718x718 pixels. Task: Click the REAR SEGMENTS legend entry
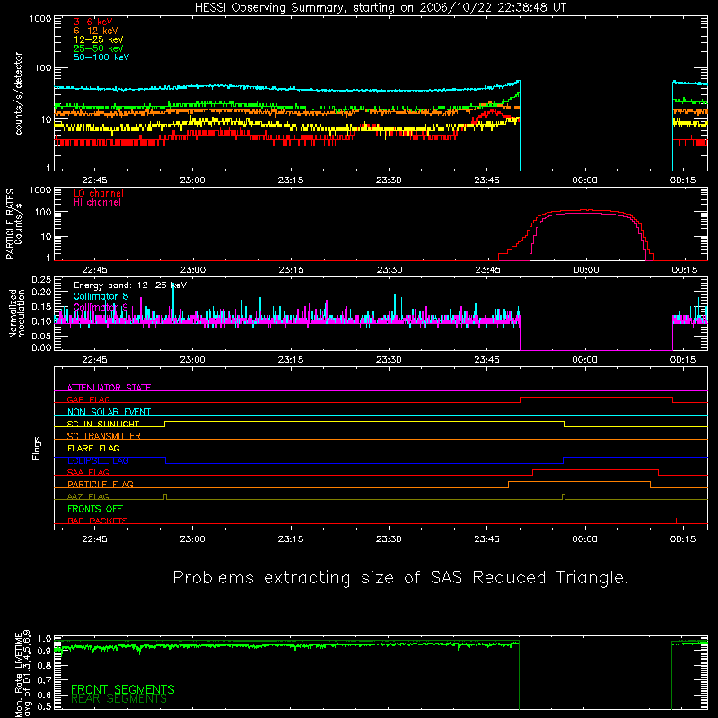coord(118,699)
